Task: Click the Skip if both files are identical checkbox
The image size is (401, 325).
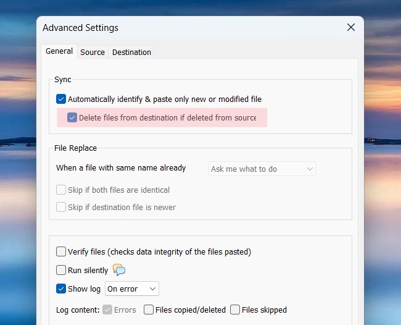Action: [x=61, y=190]
